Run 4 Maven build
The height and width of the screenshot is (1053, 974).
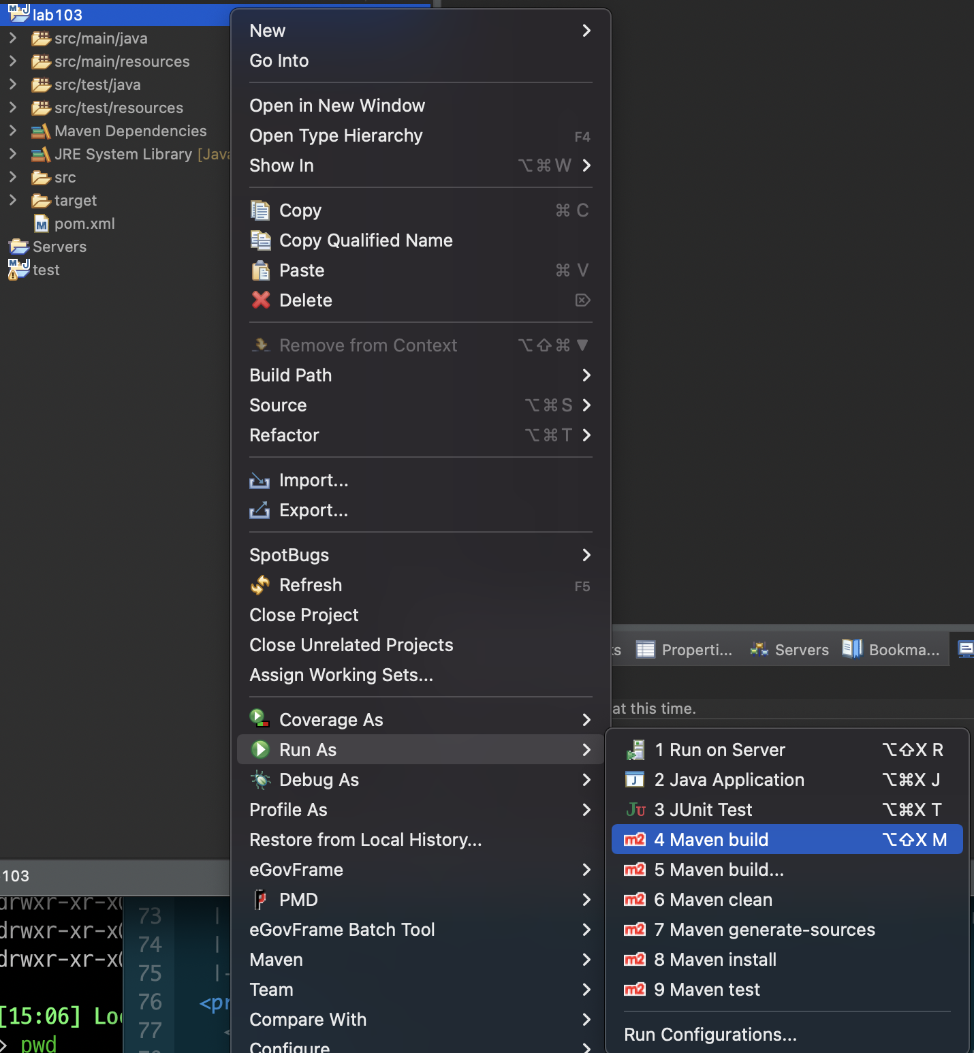pyautogui.click(x=787, y=840)
